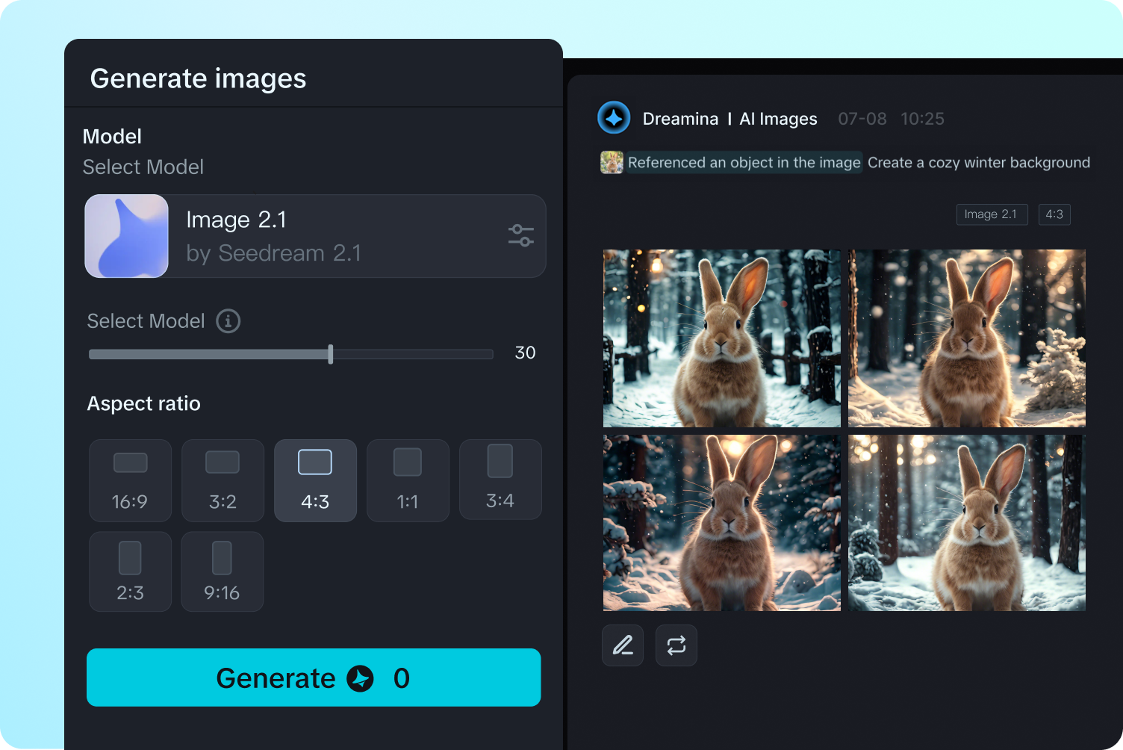Image resolution: width=1123 pixels, height=750 pixels.
Task: Open the Image 2.1 model selector
Action: pos(314,236)
